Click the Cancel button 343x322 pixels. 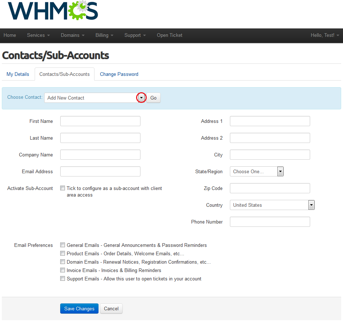coord(111,309)
